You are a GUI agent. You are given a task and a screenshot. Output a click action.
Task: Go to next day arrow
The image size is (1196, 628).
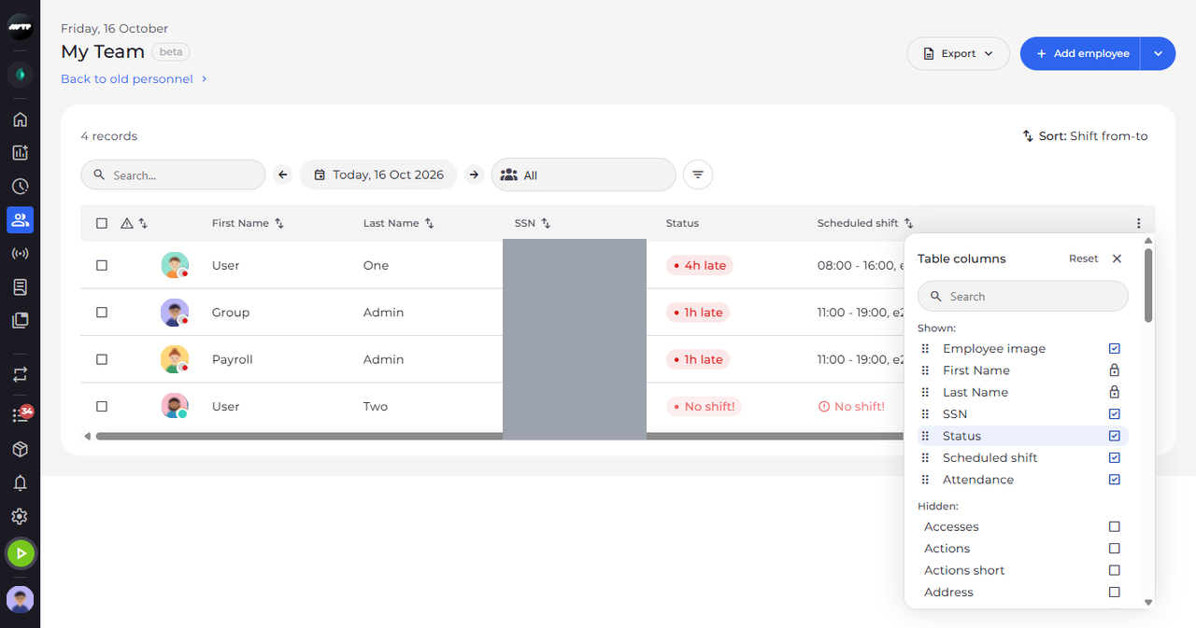[x=474, y=174]
